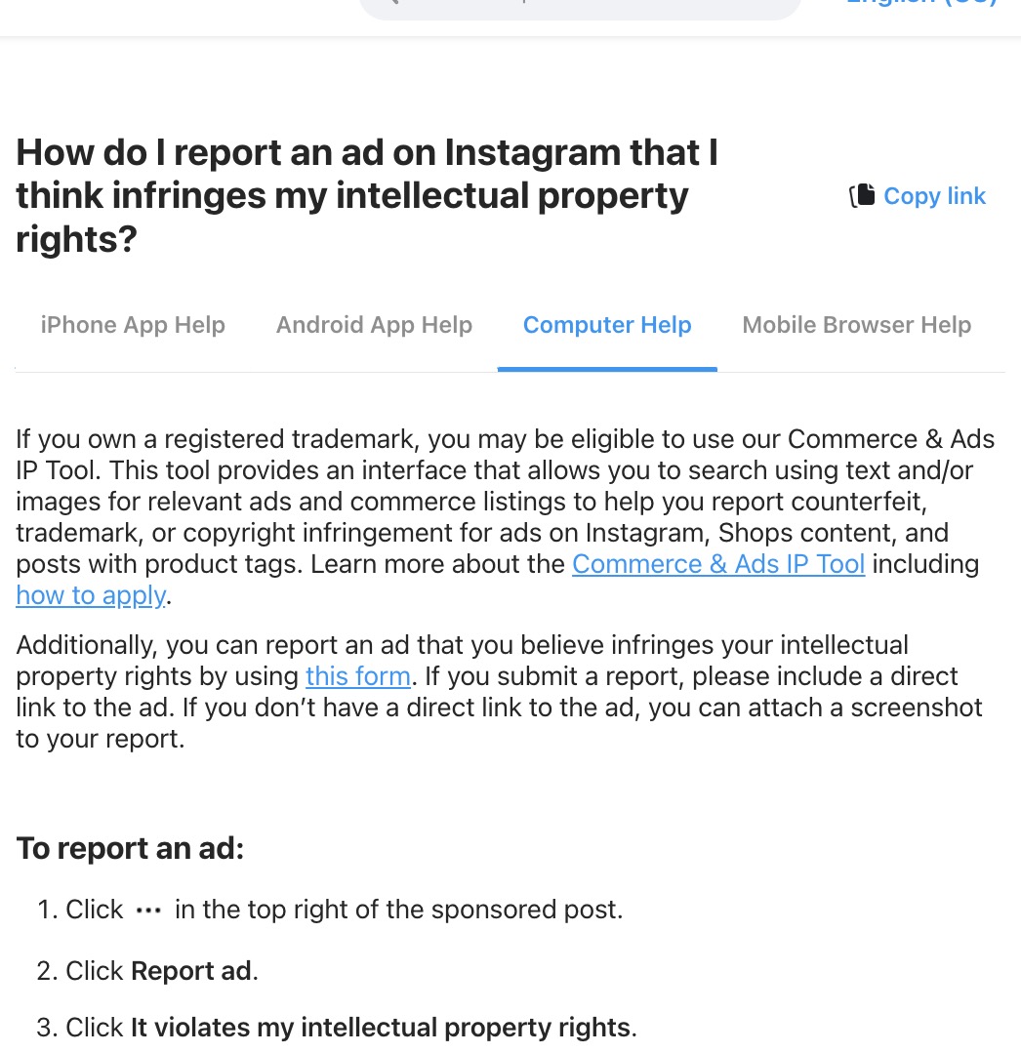Open the English (US) language selector
The image size is (1021, 1053).
(x=920, y=3)
